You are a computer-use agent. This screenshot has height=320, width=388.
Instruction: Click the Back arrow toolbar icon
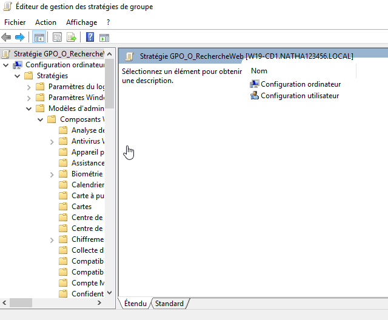pos(6,38)
